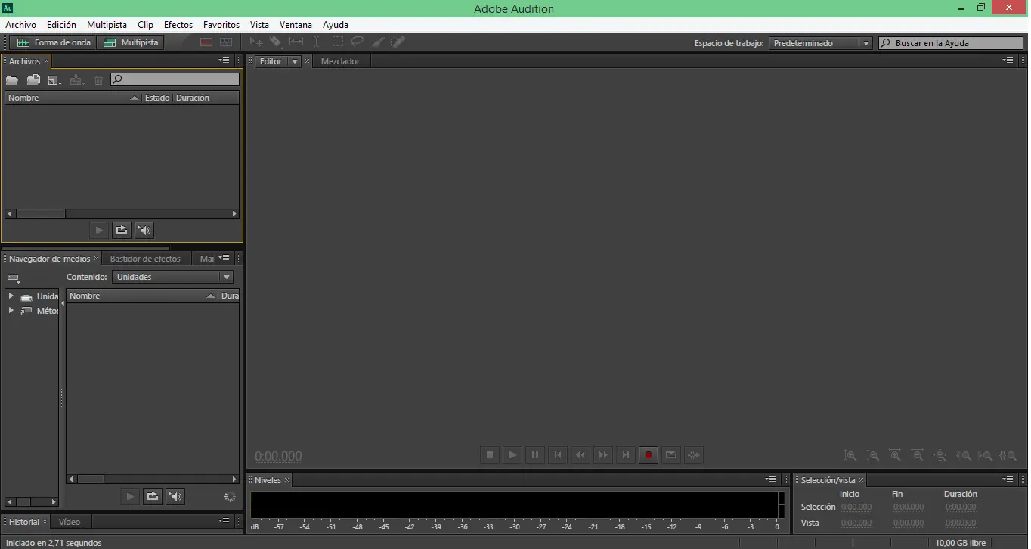Switch to Bastidor de efectos tab
1031x549 pixels.
(145, 259)
